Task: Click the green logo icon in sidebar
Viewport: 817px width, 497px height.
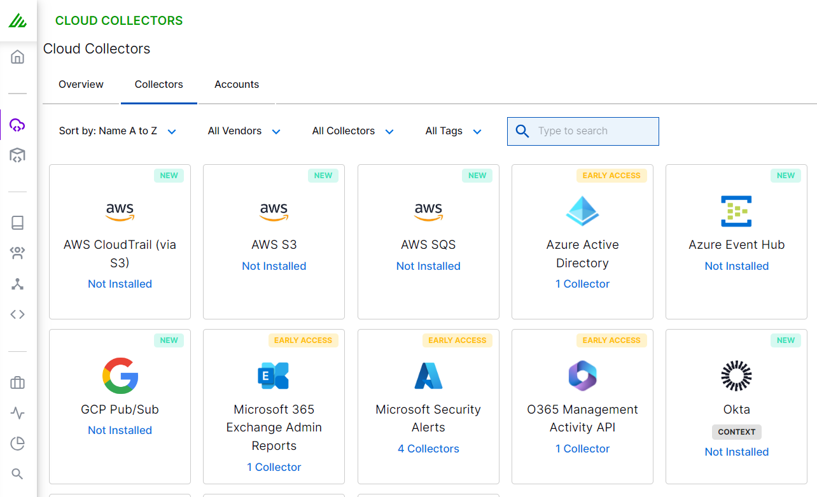Action: point(17,21)
